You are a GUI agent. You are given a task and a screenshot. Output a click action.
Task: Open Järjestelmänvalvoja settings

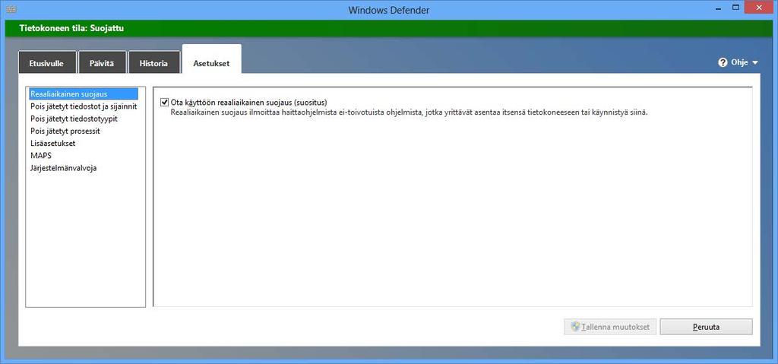[64, 168]
